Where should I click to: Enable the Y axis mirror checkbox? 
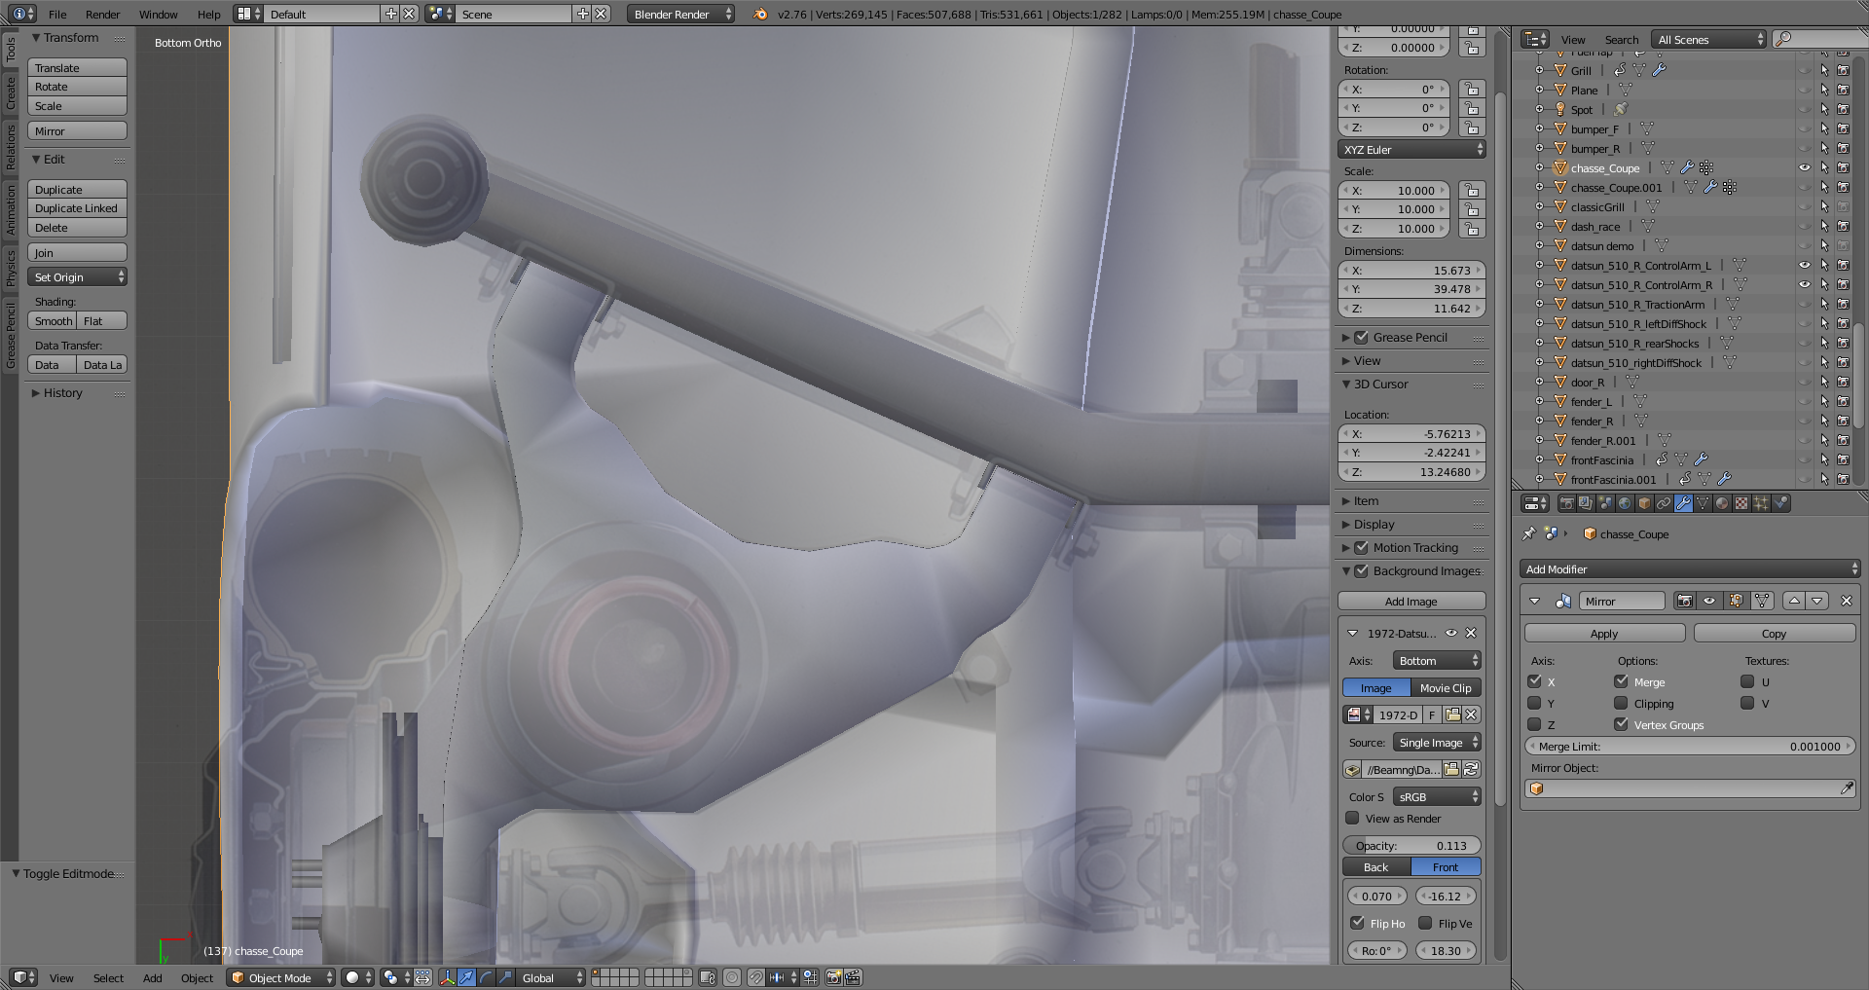(x=1535, y=703)
